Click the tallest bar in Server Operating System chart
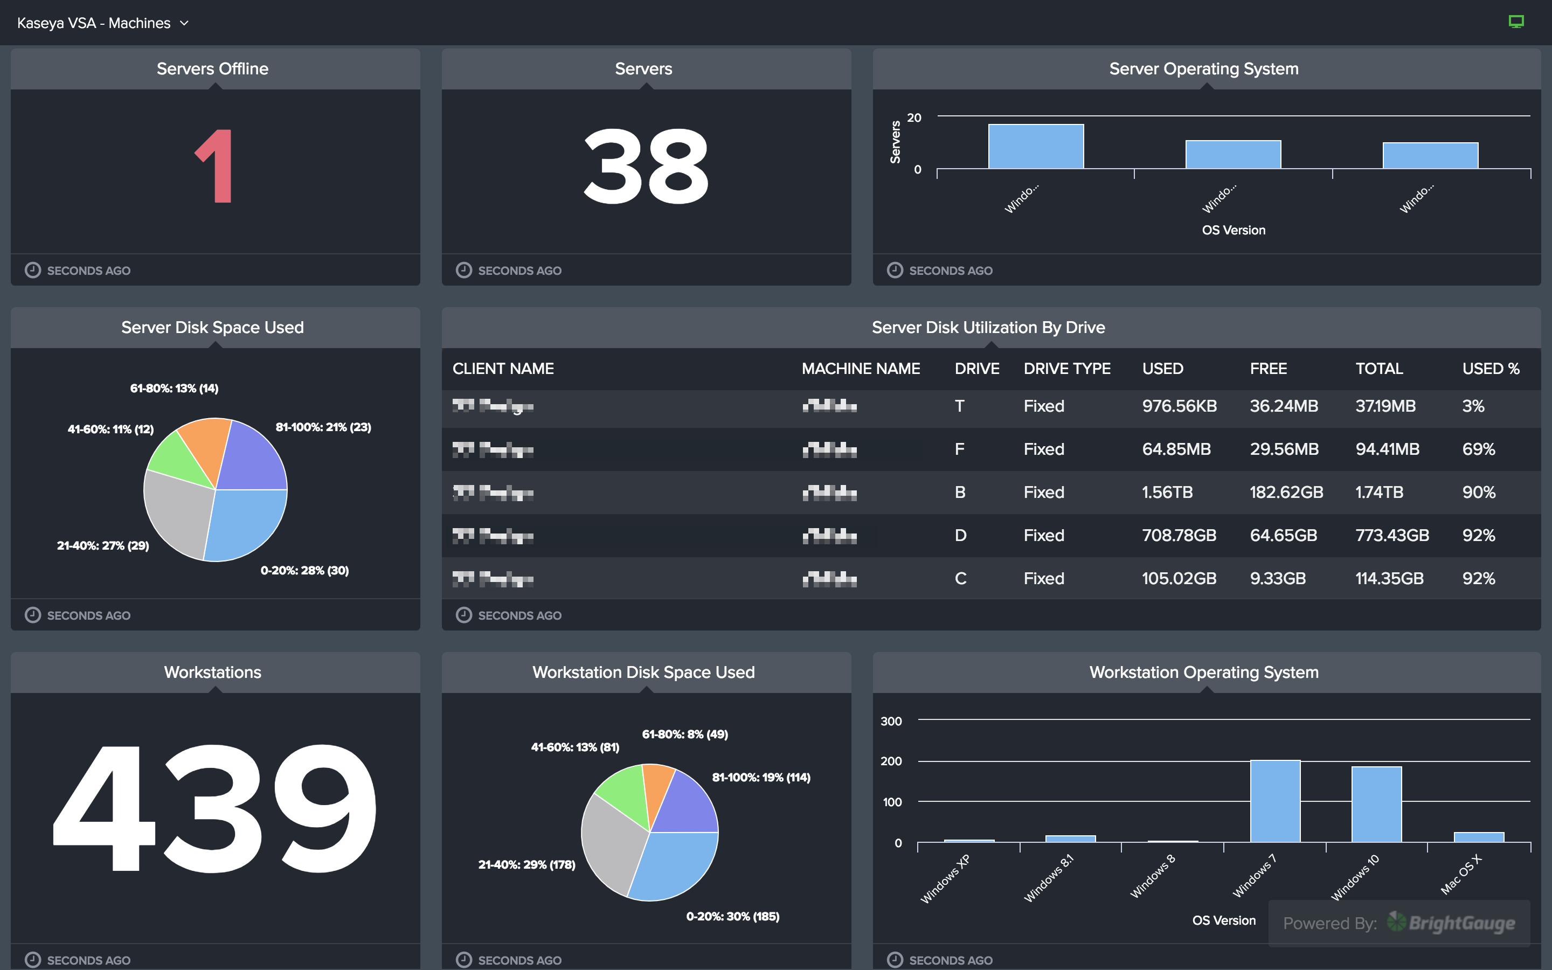The height and width of the screenshot is (970, 1552). pyautogui.click(x=1036, y=146)
